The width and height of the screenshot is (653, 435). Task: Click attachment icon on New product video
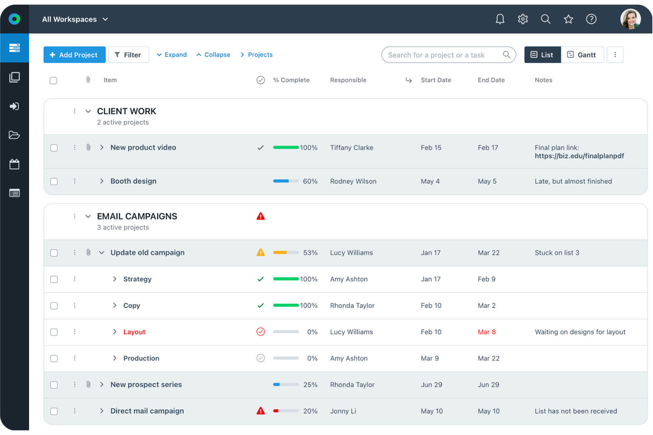pyautogui.click(x=88, y=147)
